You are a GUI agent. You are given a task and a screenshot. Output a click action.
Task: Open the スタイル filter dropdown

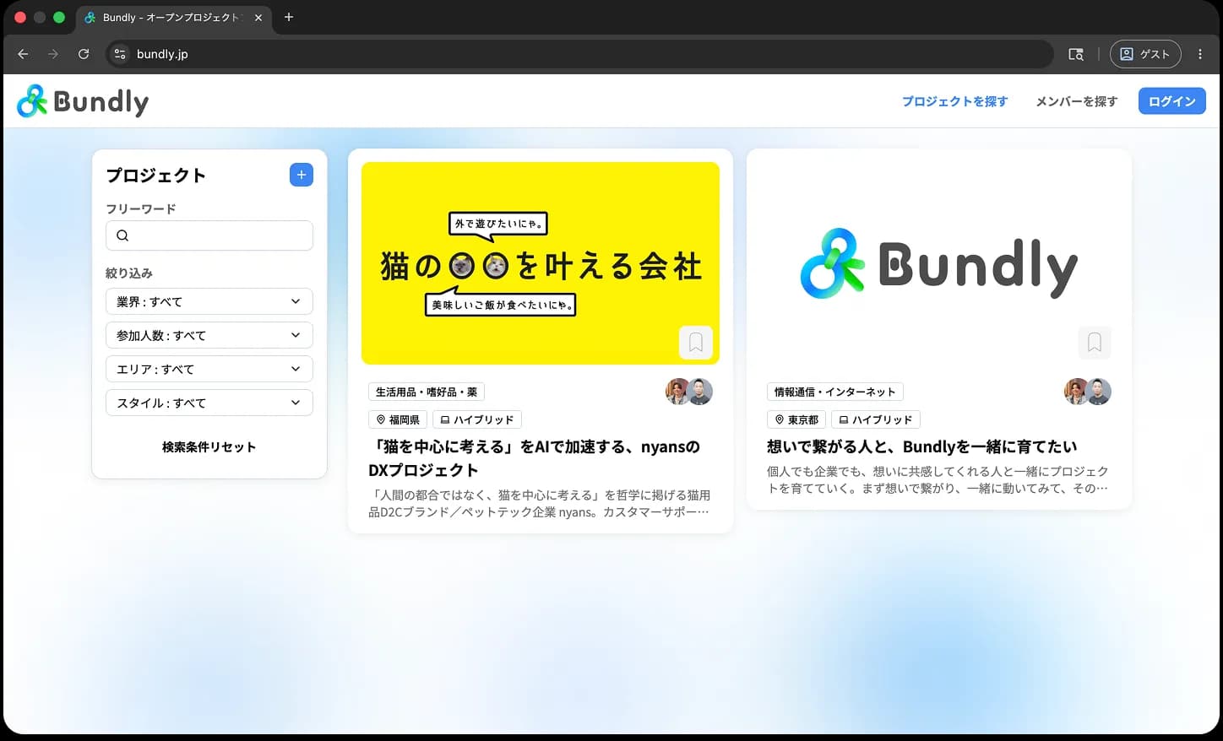209,403
